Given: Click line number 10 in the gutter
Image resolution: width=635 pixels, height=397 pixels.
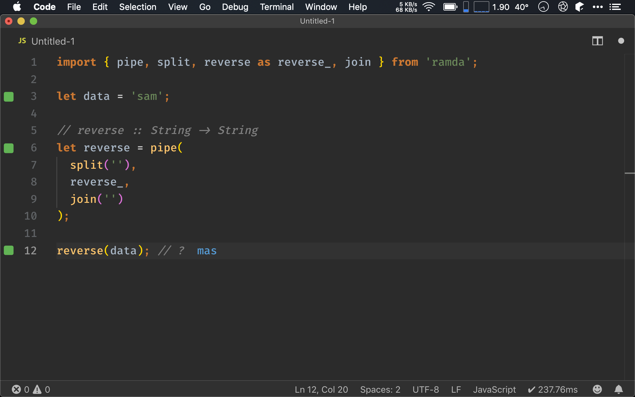Looking at the screenshot, I should [30, 216].
